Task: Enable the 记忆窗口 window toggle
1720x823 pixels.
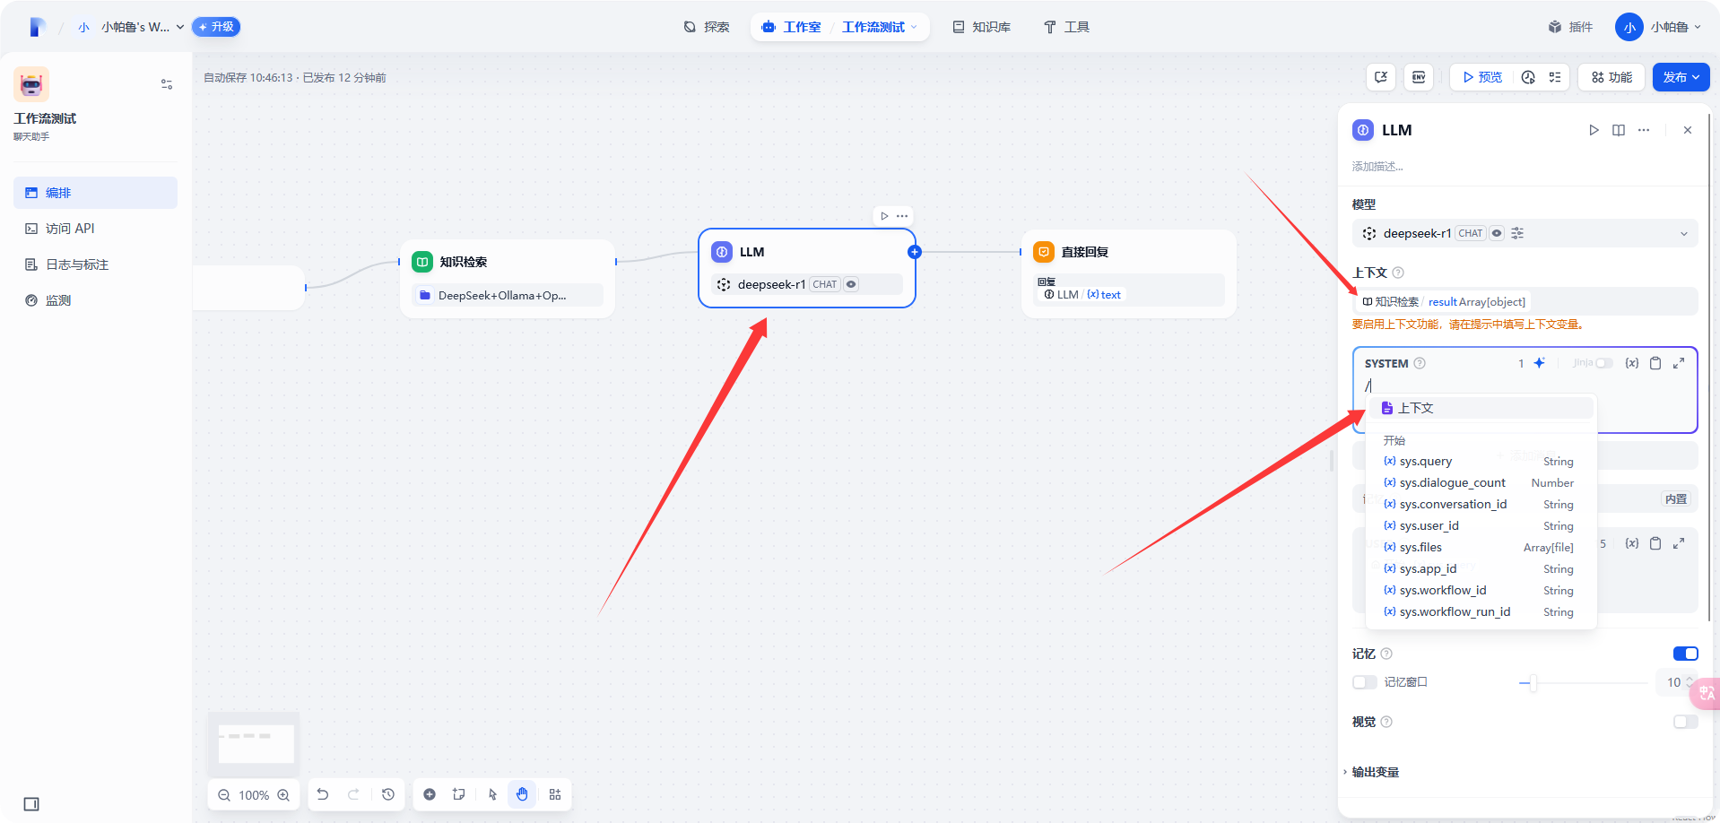Action: coord(1364,682)
